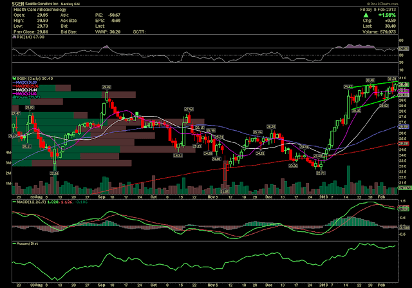Click the green Volume legend entry
412x288 pixels.
point(26,97)
